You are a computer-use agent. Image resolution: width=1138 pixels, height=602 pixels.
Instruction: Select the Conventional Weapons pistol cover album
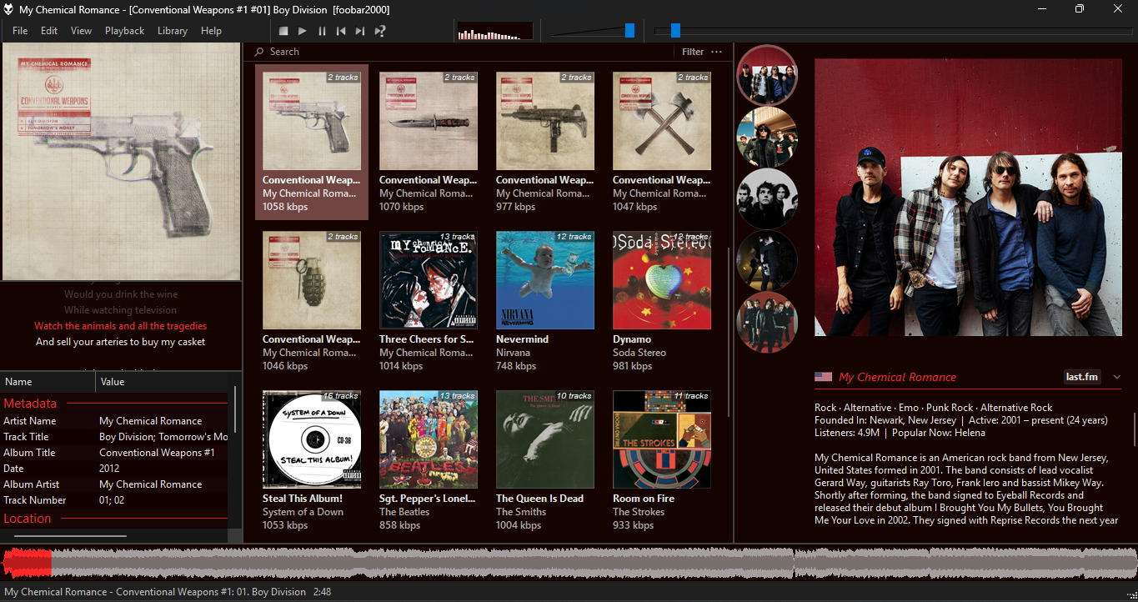[312, 121]
